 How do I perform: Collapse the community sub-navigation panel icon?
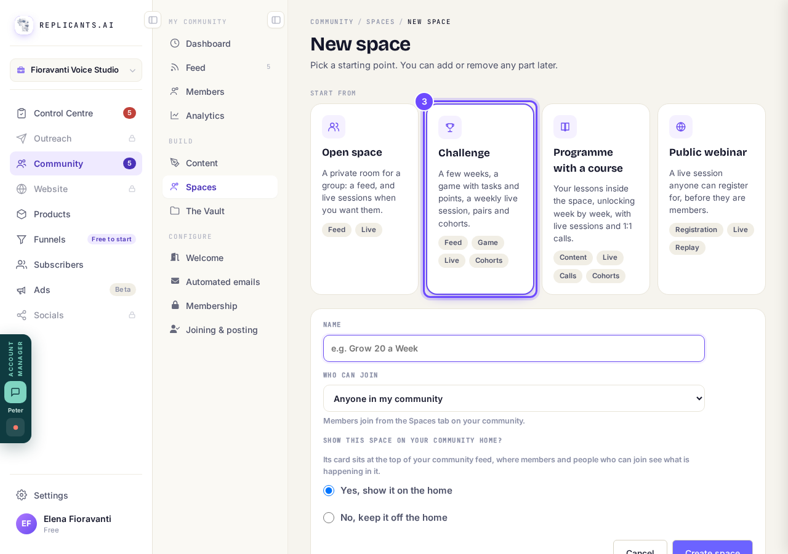[x=276, y=20]
